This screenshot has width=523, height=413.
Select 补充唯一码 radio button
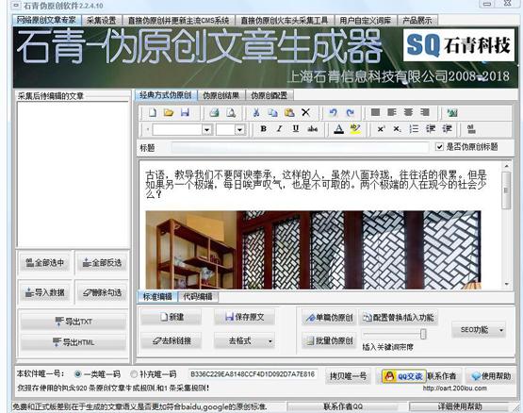coord(134,374)
